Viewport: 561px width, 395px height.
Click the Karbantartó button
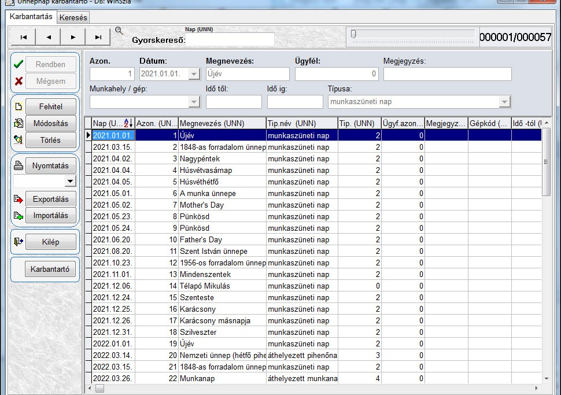pos(50,269)
